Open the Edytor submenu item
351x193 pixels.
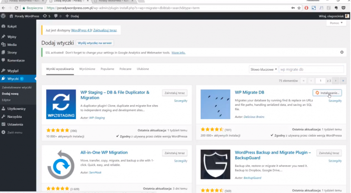[x=6, y=100]
